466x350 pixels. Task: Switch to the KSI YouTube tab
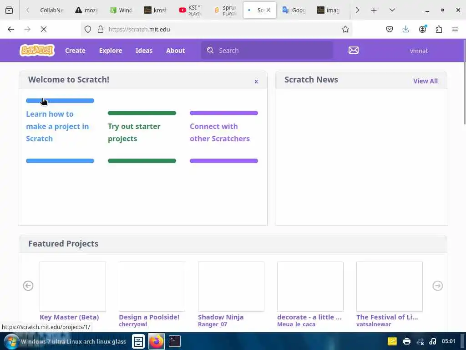click(x=191, y=10)
